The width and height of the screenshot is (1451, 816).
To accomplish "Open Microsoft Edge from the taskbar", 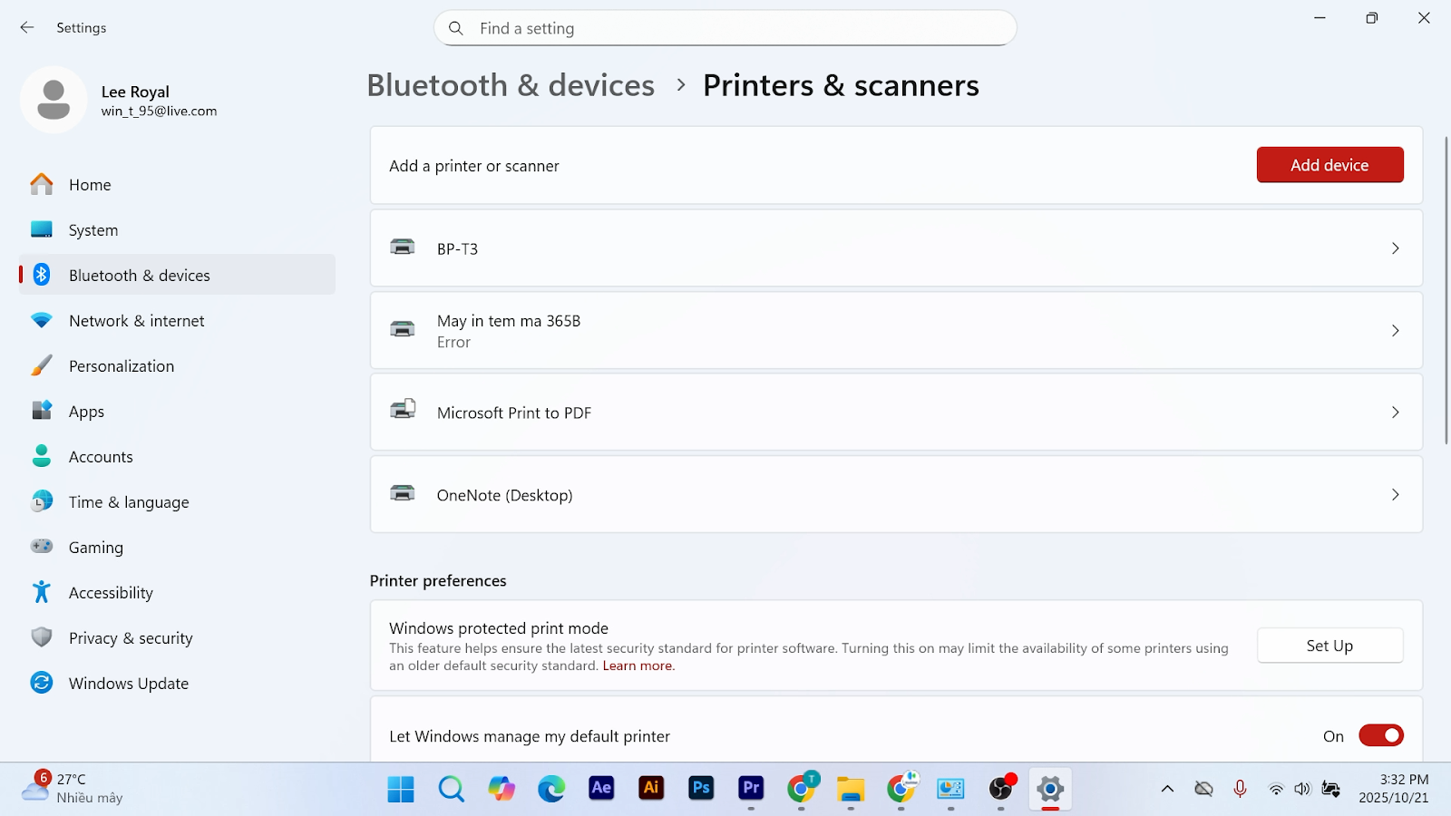I will tap(550, 789).
